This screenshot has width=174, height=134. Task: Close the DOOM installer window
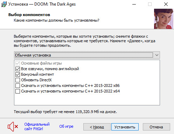point(166,5)
